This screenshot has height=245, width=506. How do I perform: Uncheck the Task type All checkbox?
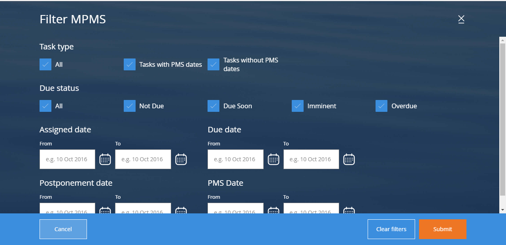click(45, 64)
